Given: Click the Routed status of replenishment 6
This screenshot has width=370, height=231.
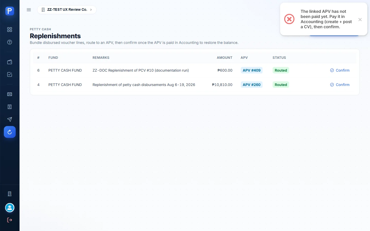Looking at the screenshot, I should (x=281, y=70).
